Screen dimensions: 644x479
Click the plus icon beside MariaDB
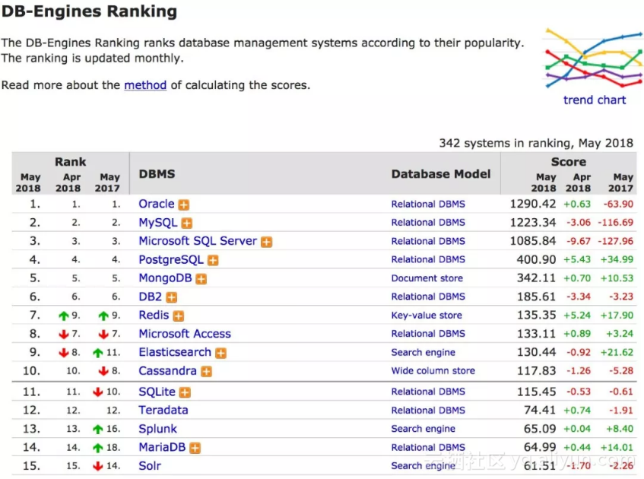[x=195, y=448]
